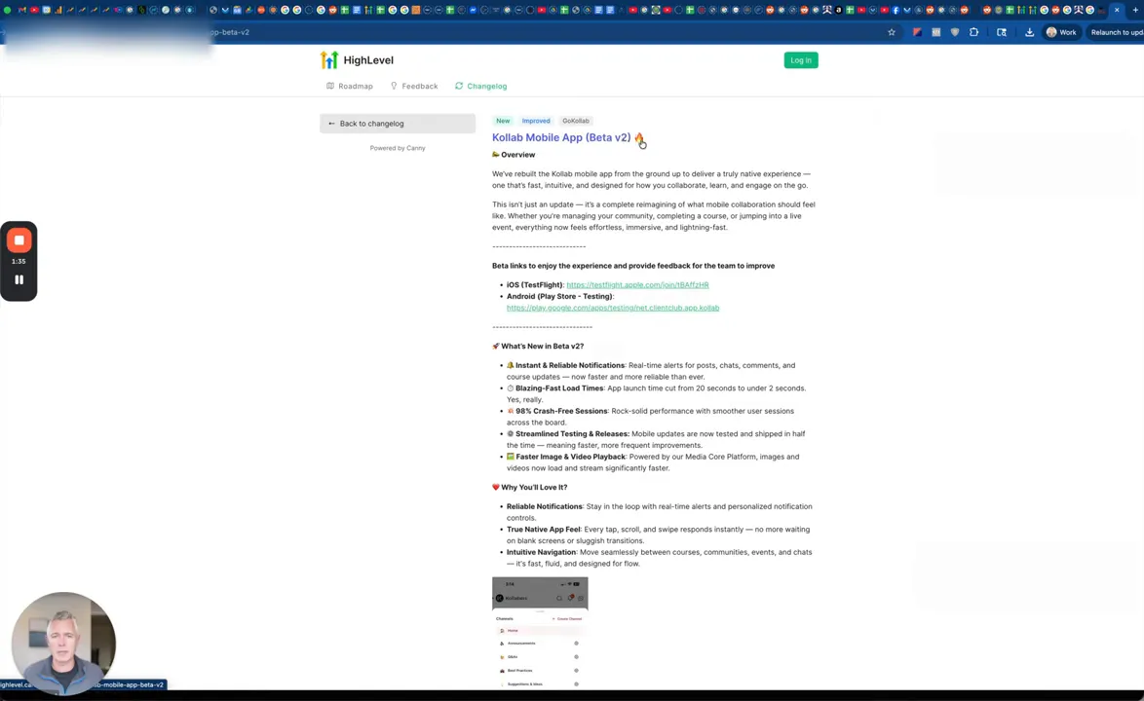Viewport: 1144px width, 701px height.
Task: Click the orange and blue extension icon
Action: click(917, 32)
